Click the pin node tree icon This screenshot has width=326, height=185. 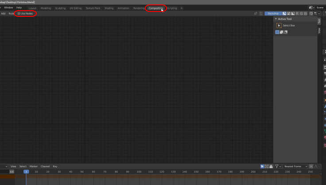[256, 13]
